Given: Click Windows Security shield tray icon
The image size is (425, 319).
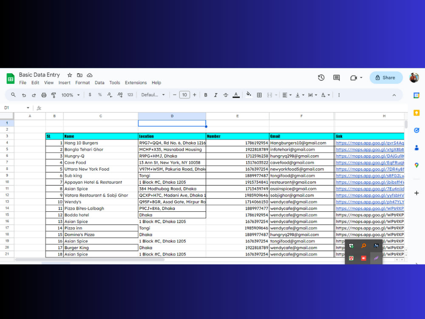Looking at the screenshot, I should point(351,246).
